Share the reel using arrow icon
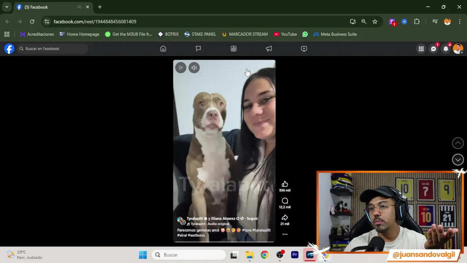Image resolution: width=467 pixels, height=263 pixels. [285, 218]
